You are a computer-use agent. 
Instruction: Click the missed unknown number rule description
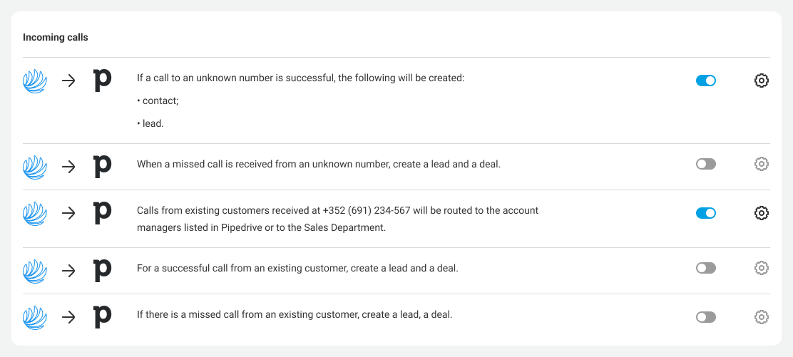click(x=319, y=164)
